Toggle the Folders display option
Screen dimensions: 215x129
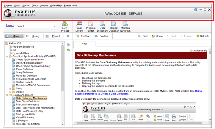point(101,36)
